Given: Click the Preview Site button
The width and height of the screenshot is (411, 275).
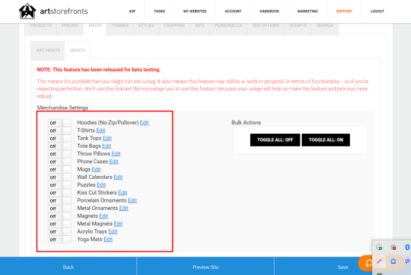Looking at the screenshot, I should (205, 267).
